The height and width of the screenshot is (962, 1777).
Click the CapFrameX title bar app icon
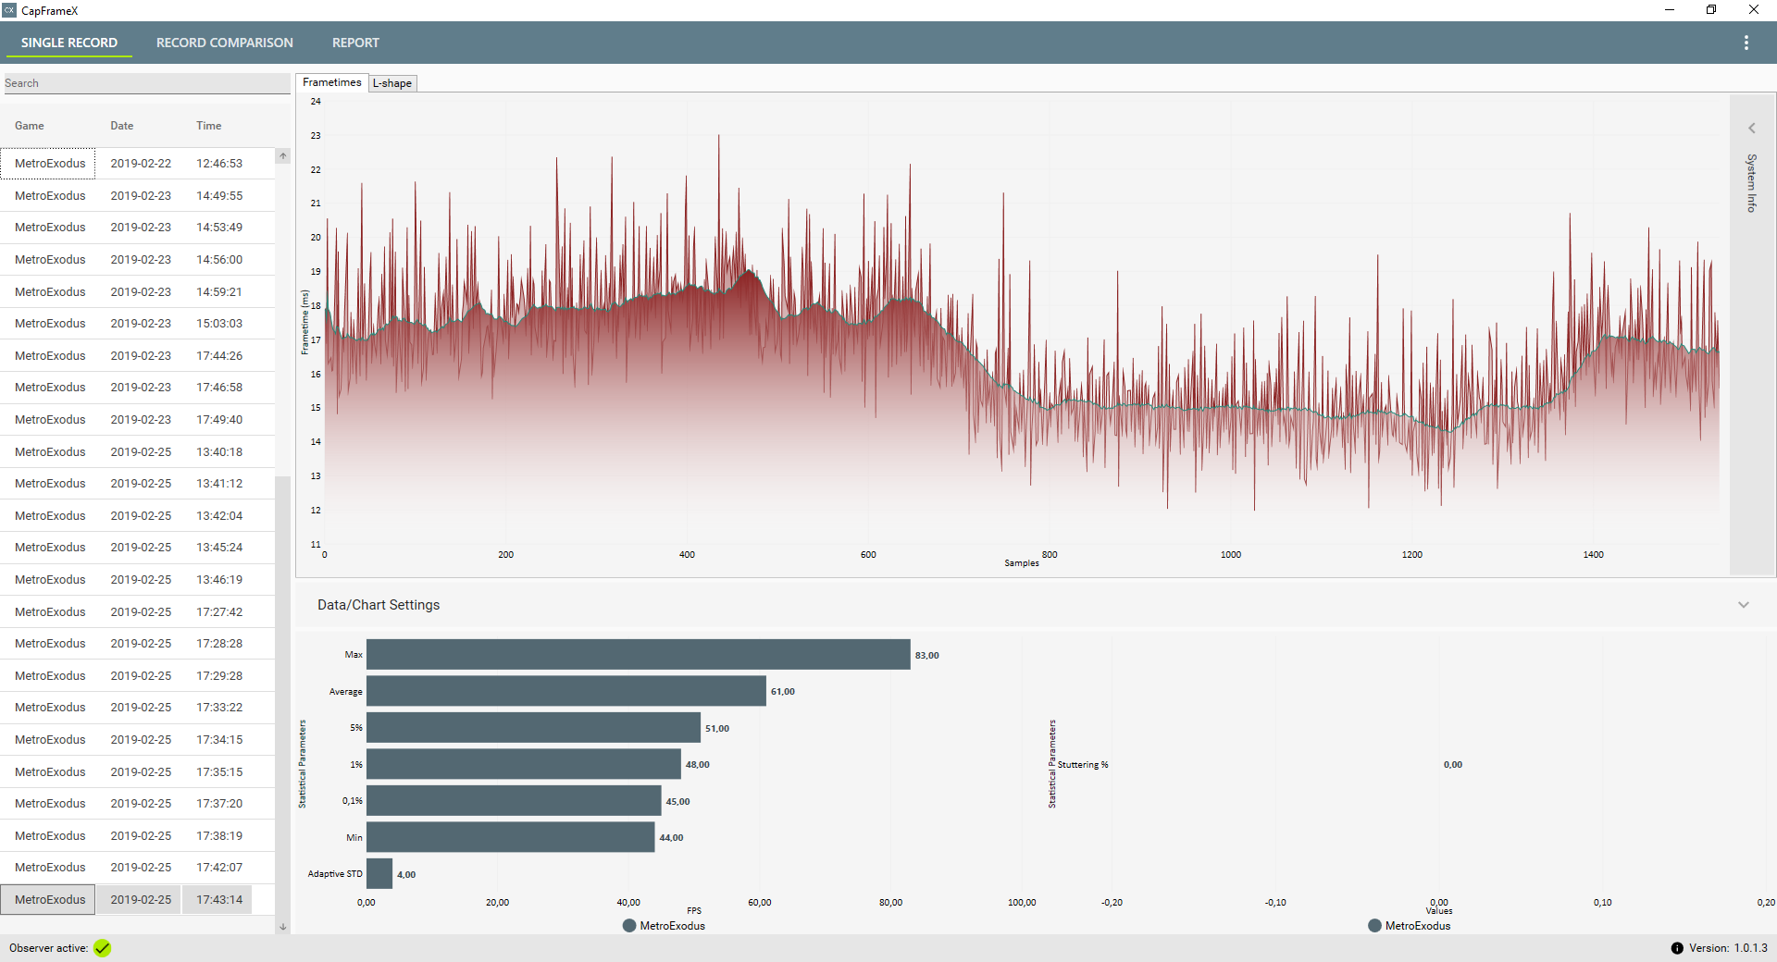point(9,10)
